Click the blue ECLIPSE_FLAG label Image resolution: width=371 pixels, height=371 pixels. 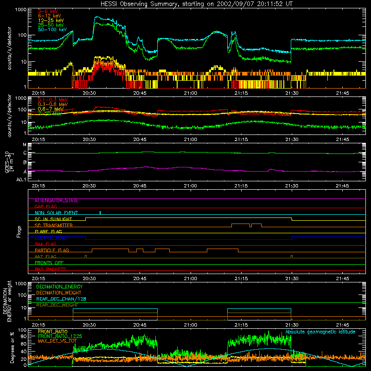tap(51, 238)
